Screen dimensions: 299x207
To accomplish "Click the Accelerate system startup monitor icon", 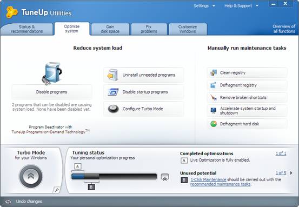I will tap(214, 111).
